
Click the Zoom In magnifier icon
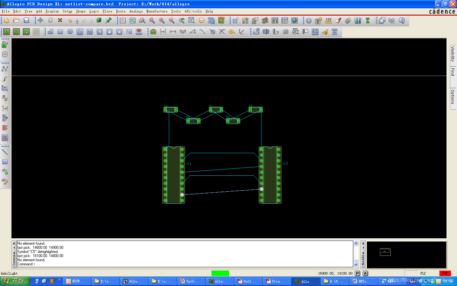click(x=162, y=21)
